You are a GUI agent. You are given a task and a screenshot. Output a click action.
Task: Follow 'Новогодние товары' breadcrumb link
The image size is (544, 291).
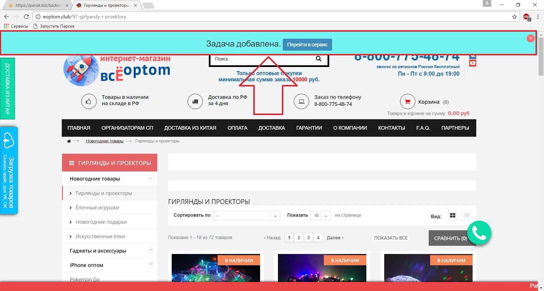point(105,141)
